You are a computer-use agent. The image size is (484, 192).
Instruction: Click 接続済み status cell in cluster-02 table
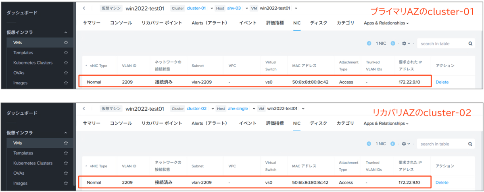(x=163, y=182)
